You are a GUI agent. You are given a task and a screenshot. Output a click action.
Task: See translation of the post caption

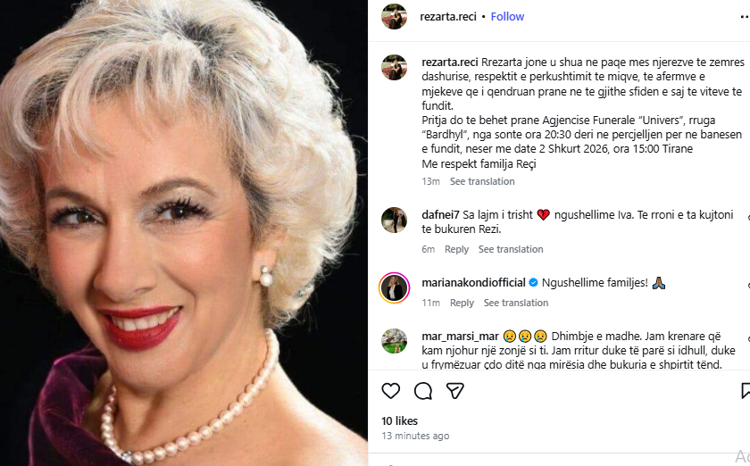click(482, 181)
